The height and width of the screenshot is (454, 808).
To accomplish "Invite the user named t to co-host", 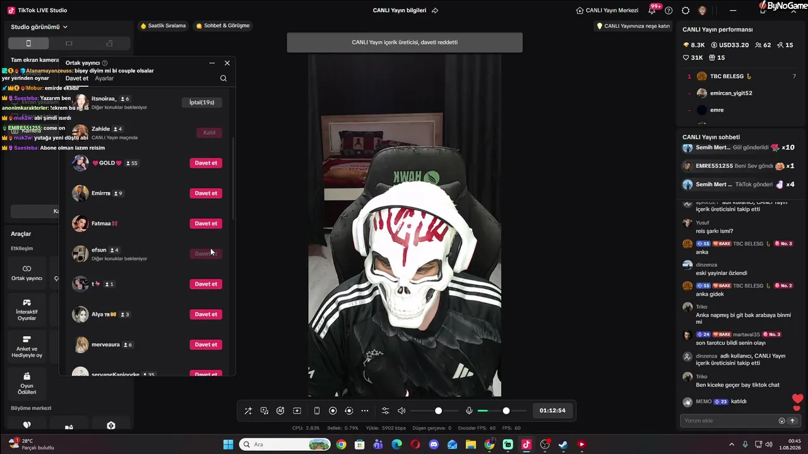I will point(206,284).
